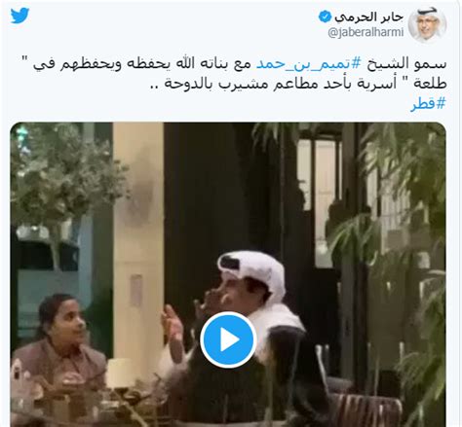Open the @jaberalharmi handle link
This screenshot has width=462, height=427.
tap(366, 32)
